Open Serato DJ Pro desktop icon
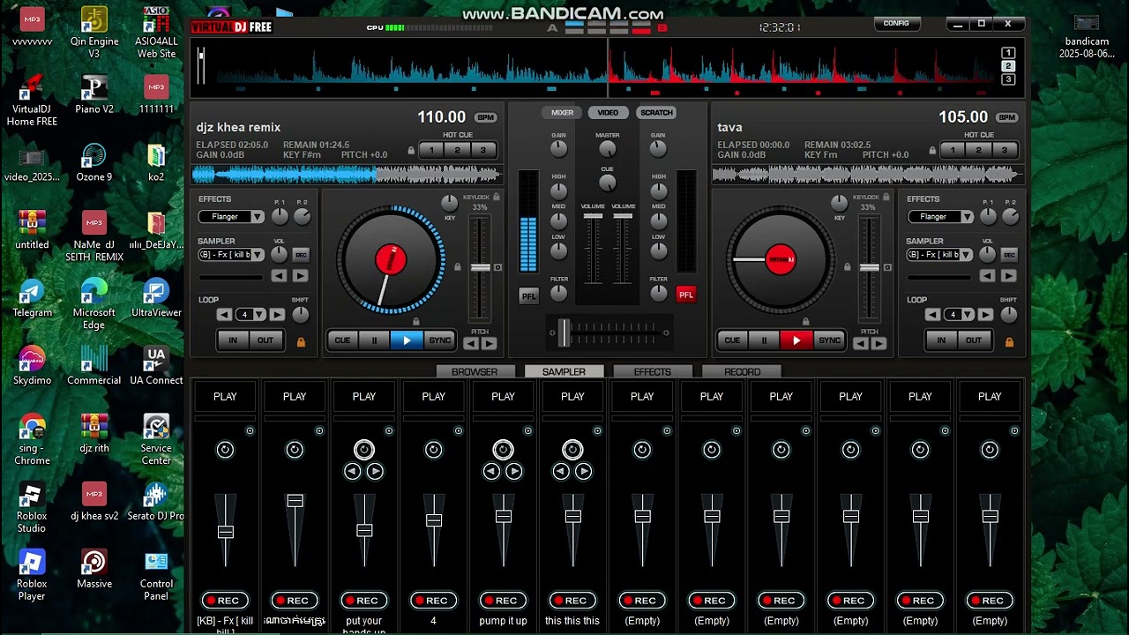 click(156, 502)
